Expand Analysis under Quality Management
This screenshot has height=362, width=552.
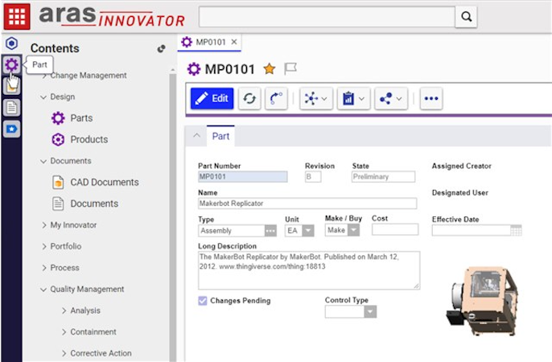pos(64,311)
